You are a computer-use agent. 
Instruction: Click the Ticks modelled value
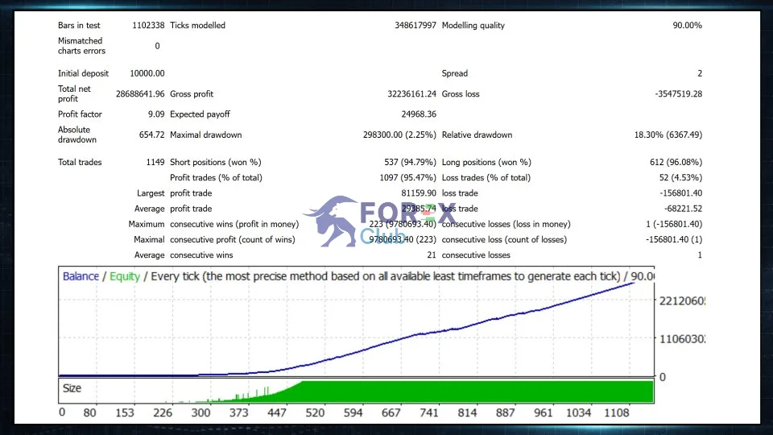click(415, 25)
